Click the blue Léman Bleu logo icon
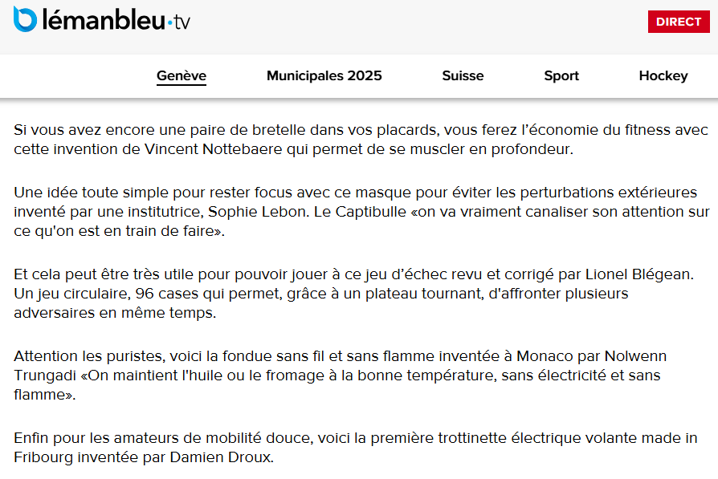Viewport: 718px width, 479px height. [x=25, y=19]
